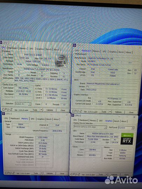The width and height of the screenshot is (142, 189).
Task: Switch to CPU tab in Mainboard window
Action: coord(77,50)
